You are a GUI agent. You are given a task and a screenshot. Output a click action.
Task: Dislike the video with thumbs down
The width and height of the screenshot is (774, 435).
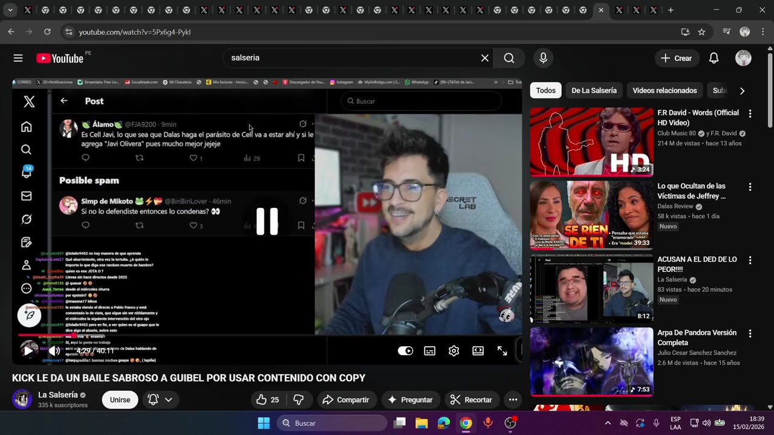point(299,400)
